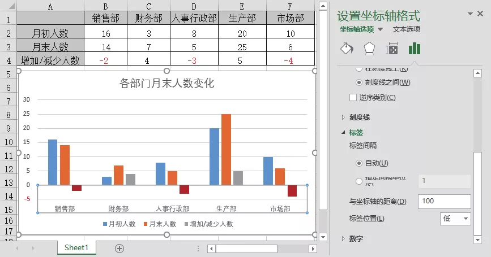The width and height of the screenshot is (491, 257).
Task: Select Sheet1 tab
Action: (76, 247)
